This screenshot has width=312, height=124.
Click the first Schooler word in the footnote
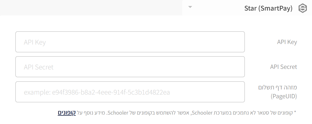[202, 113]
